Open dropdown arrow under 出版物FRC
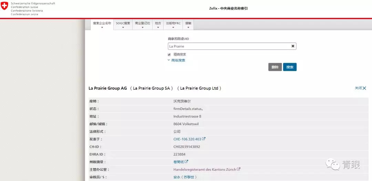This screenshot has height=181, width=372. click(x=173, y=27)
